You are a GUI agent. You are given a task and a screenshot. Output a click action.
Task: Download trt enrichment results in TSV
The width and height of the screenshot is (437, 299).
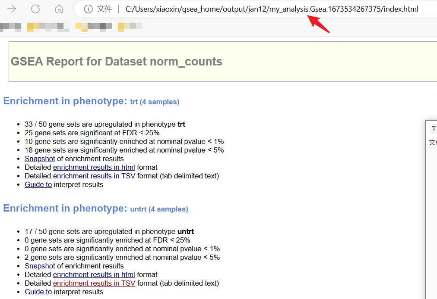[94, 176]
